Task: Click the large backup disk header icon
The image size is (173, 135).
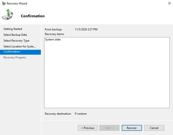Action: pos(8,15)
